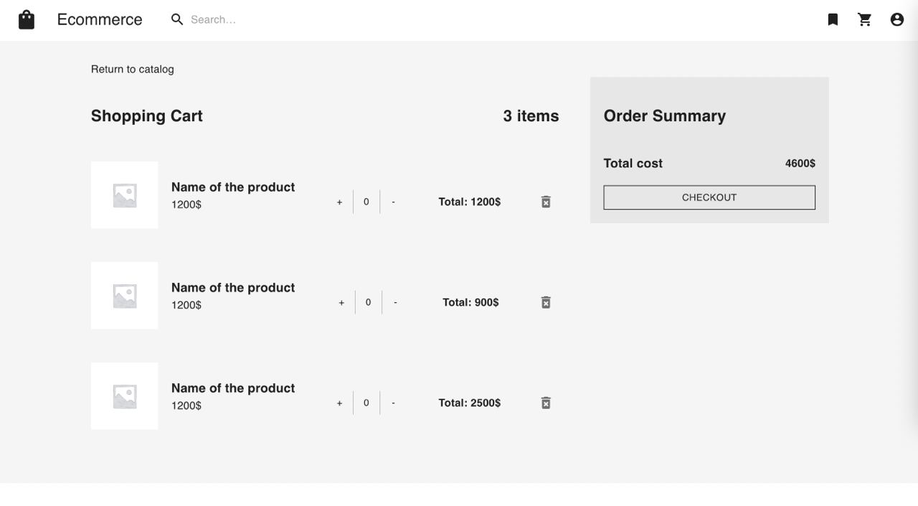Trash the item with Total: 2500$

click(546, 403)
